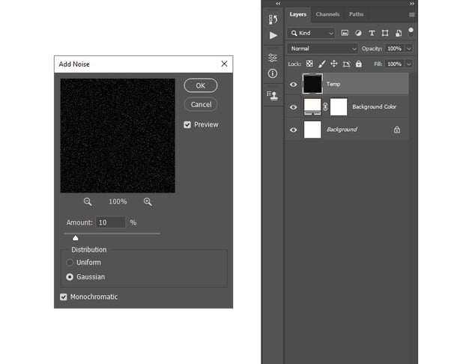Filter layers by smart objects icon

click(x=399, y=33)
